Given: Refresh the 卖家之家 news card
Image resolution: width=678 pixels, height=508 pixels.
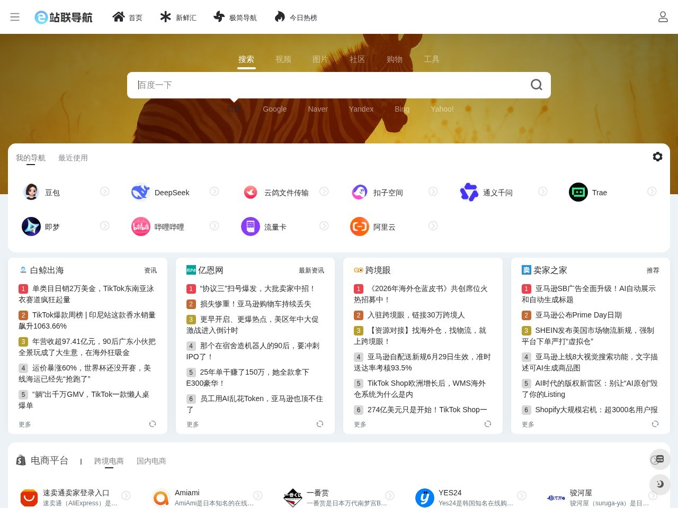Looking at the screenshot, I should click(x=655, y=424).
